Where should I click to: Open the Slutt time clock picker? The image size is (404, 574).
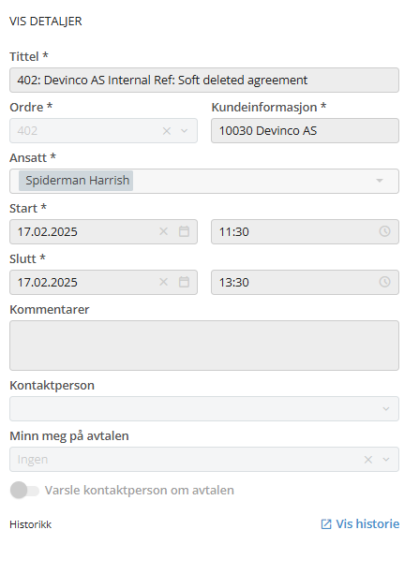pos(384,282)
